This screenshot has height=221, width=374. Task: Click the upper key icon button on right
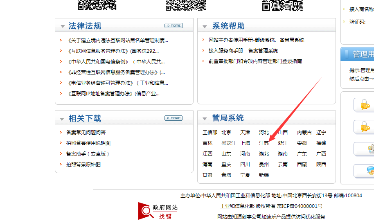364,105
